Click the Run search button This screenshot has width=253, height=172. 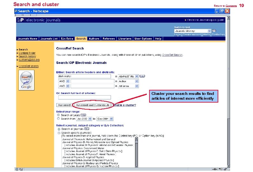click(64, 105)
